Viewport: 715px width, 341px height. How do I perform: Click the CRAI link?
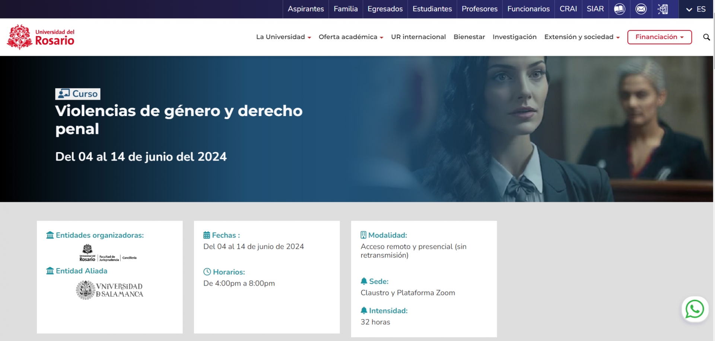(568, 9)
